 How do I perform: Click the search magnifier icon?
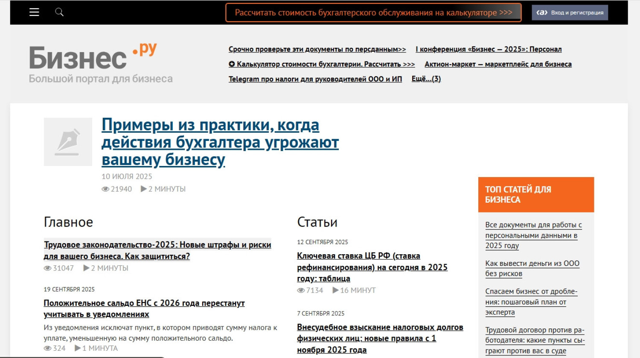59,12
